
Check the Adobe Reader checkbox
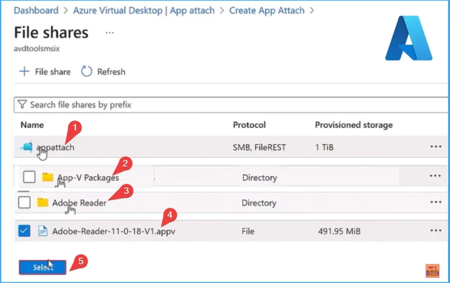coord(24,202)
